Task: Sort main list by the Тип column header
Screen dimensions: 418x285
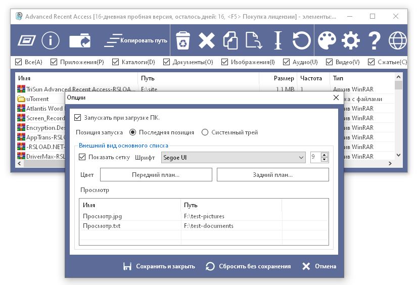Action: [362, 78]
